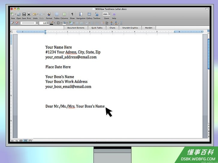The height and width of the screenshot is (163, 218).
Task: Open the New document dropdown arrow
Action: [15, 14]
